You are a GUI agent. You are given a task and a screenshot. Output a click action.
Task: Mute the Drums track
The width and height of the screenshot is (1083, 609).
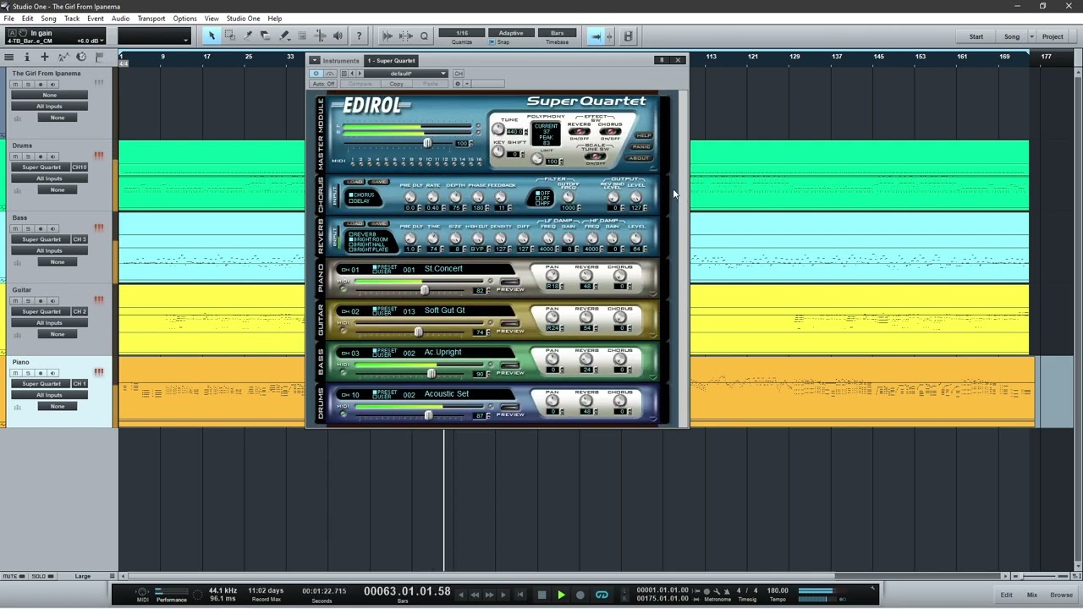click(x=15, y=156)
